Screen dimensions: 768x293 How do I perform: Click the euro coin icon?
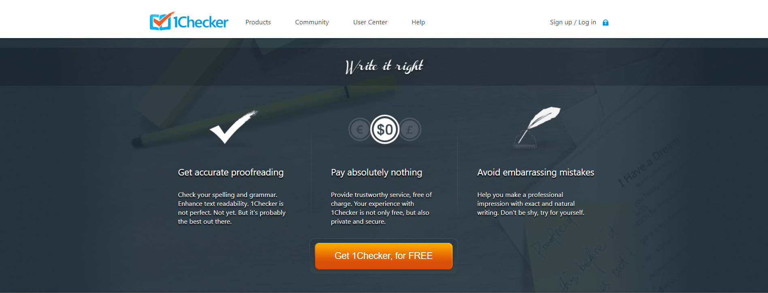pyautogui.click(x=359, y=130)
